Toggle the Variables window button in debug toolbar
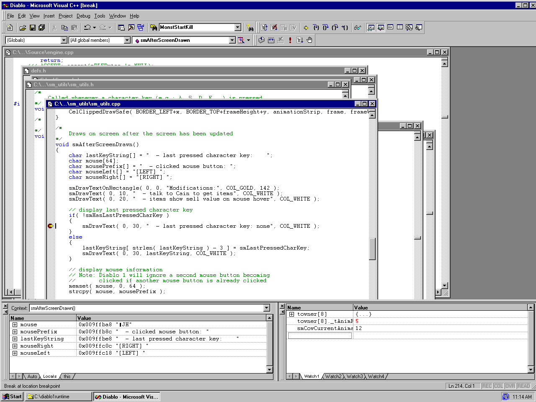Screen dimensions: 536x402 (x=381, y=28)
